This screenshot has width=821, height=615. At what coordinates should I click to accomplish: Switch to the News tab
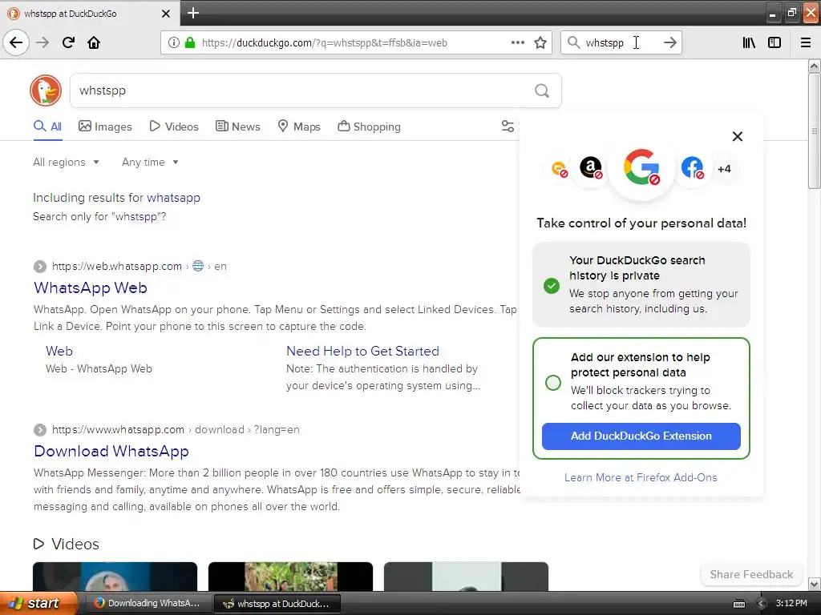[237, 127]
